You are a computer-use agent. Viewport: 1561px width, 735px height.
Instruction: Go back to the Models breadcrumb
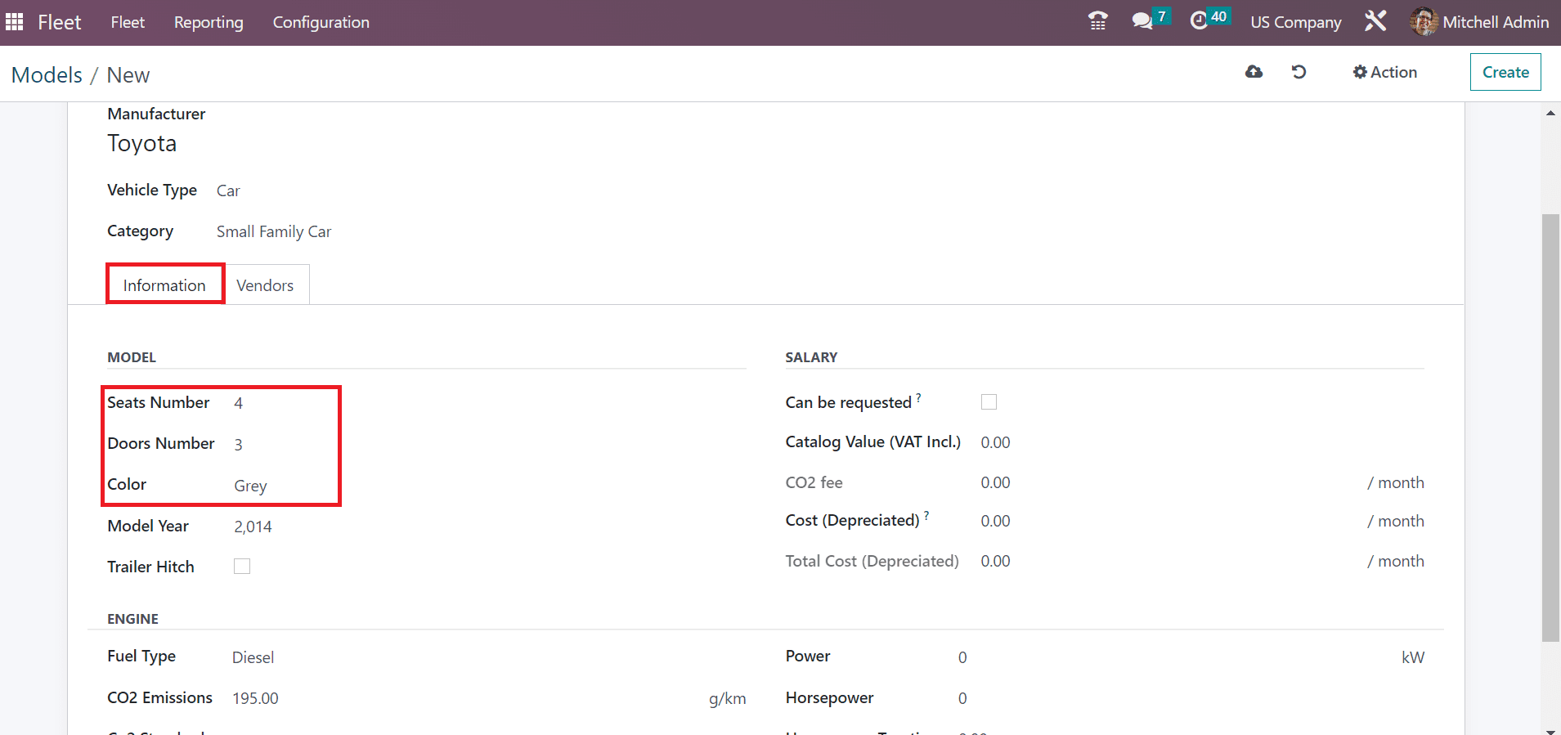tap(47, 75)
